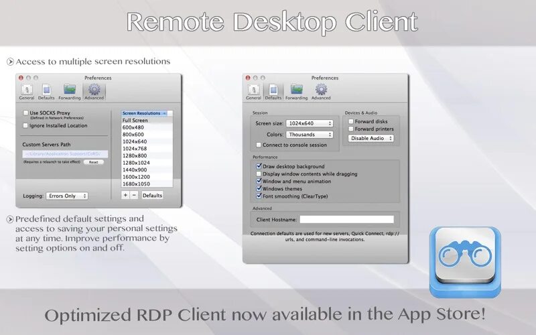536x335 pixels.
Task: Select 1280x1024 resolution row
Action: point(147,163)
